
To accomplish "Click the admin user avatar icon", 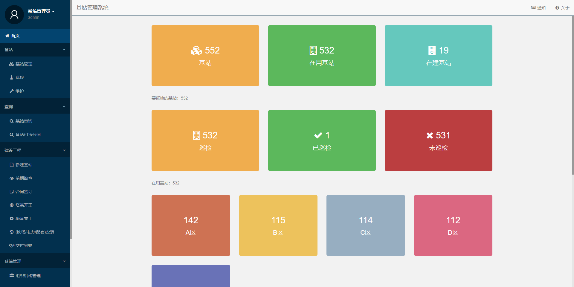I will tap(14, 15).
